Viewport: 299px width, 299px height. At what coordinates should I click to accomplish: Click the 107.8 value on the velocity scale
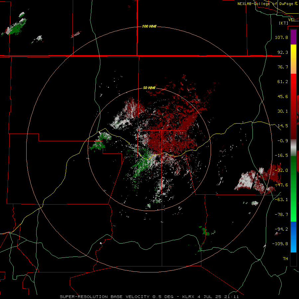point(281,37)
